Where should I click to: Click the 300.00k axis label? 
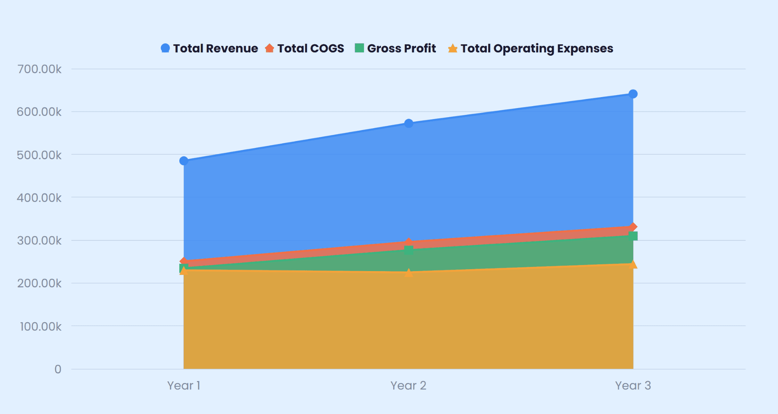pos(39,240)
